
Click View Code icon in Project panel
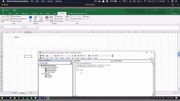pos(40,63)
